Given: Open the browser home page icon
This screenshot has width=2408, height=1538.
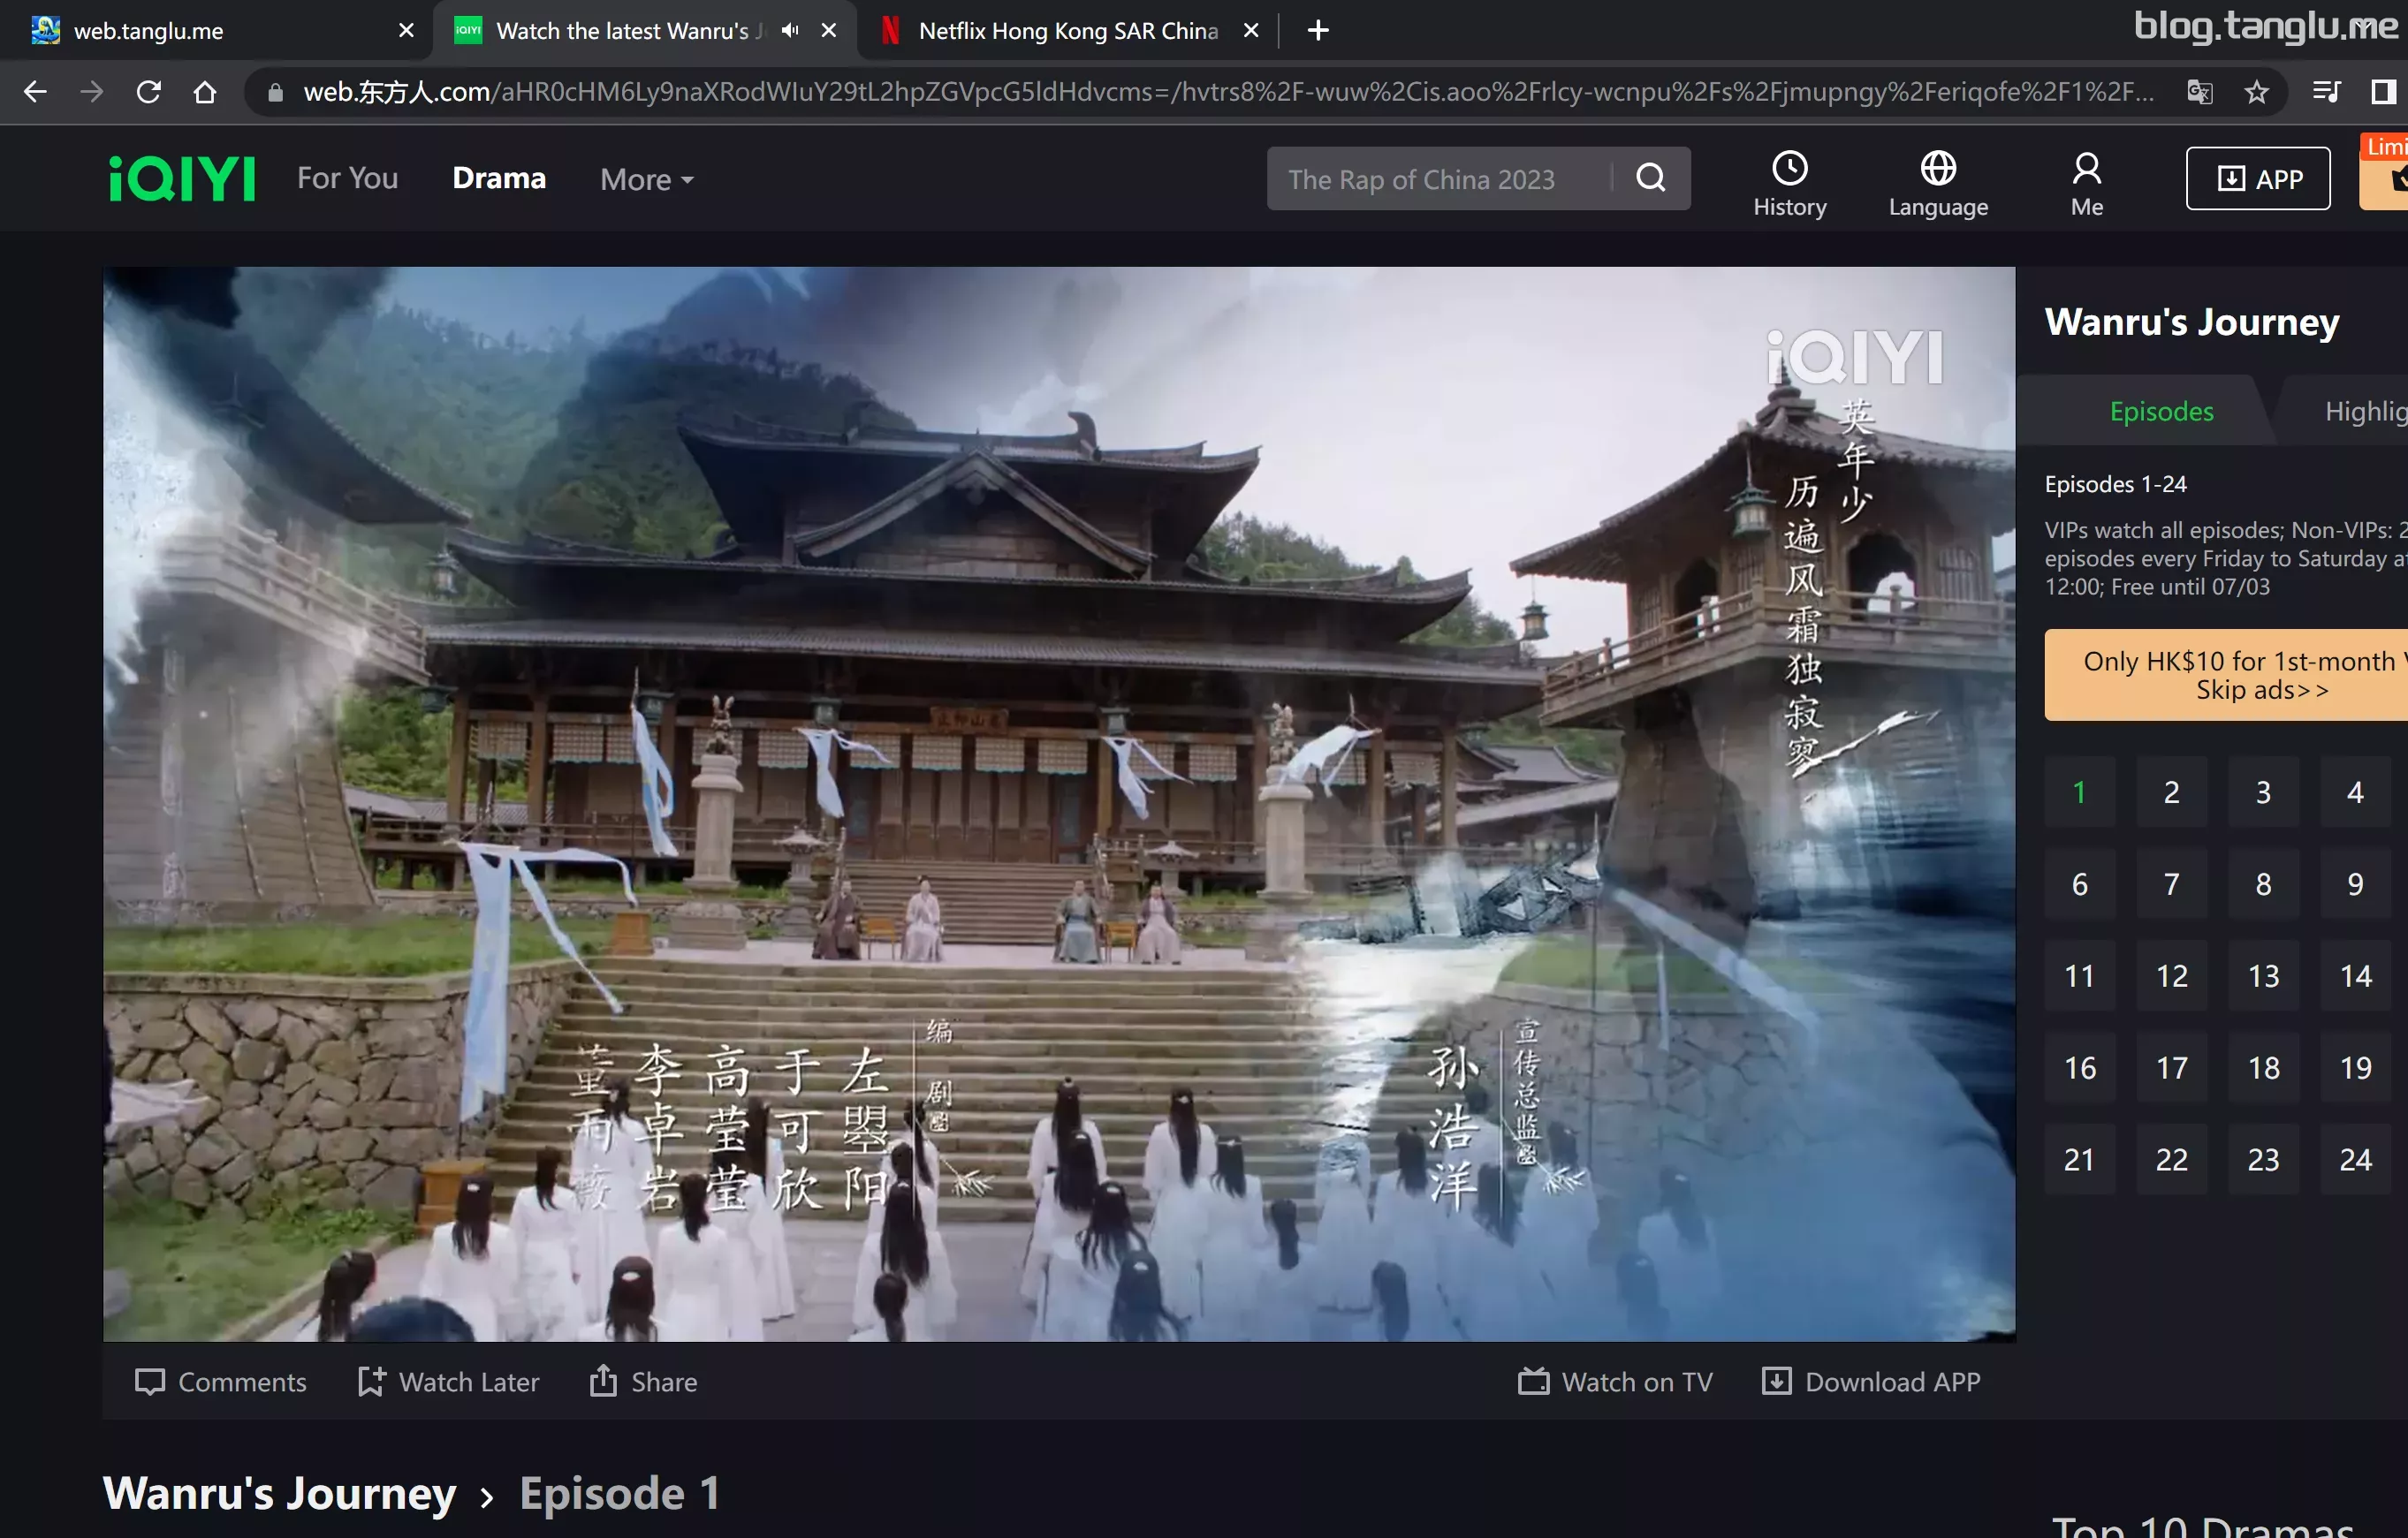Looking at the screenshot, I should tap(205, 92).
